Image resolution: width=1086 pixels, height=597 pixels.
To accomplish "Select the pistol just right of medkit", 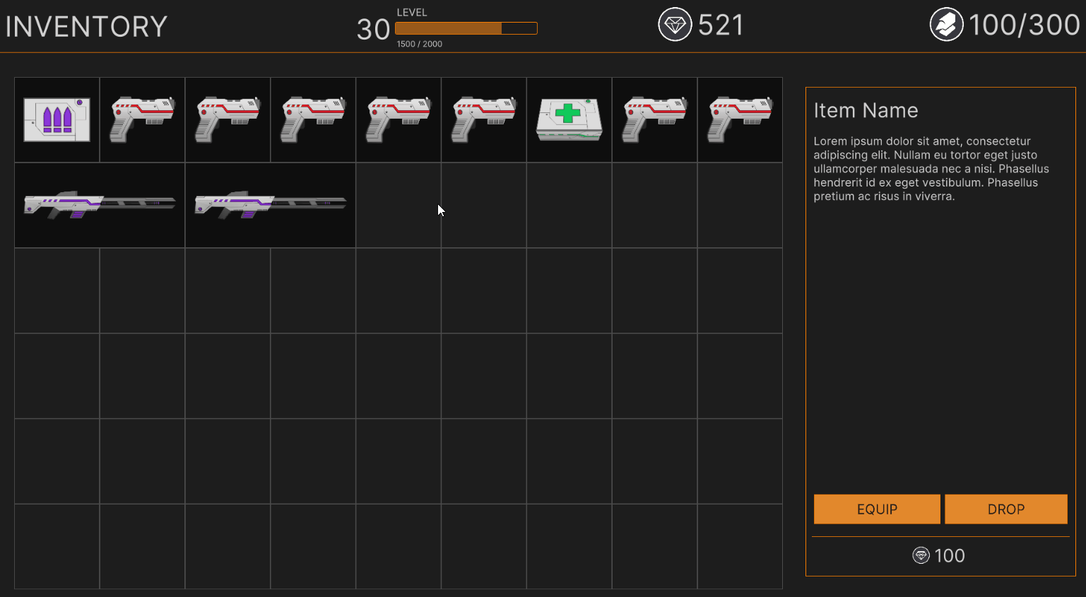I will coord(655,119).
